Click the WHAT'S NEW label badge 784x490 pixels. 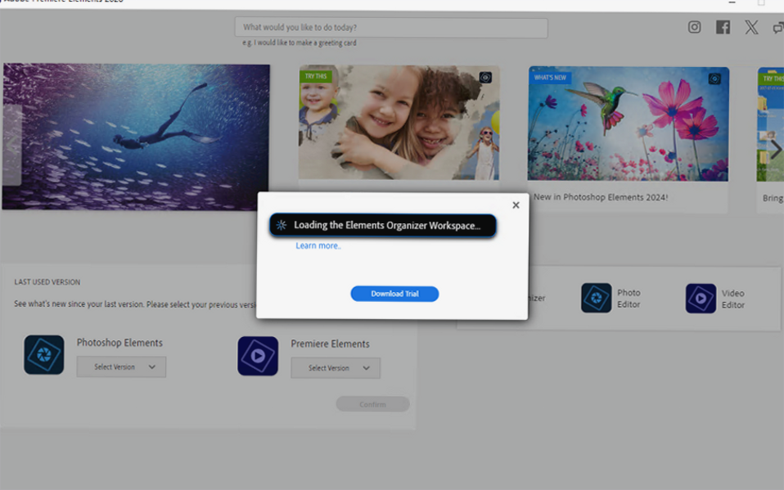point(550,78)
